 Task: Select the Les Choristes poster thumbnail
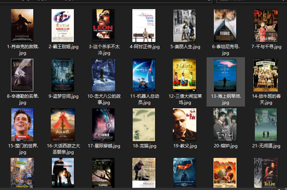pyautogui.click(x=265, y=75)
